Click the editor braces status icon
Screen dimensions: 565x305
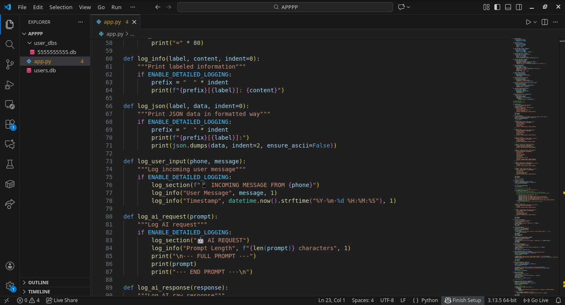coord(415,300)
